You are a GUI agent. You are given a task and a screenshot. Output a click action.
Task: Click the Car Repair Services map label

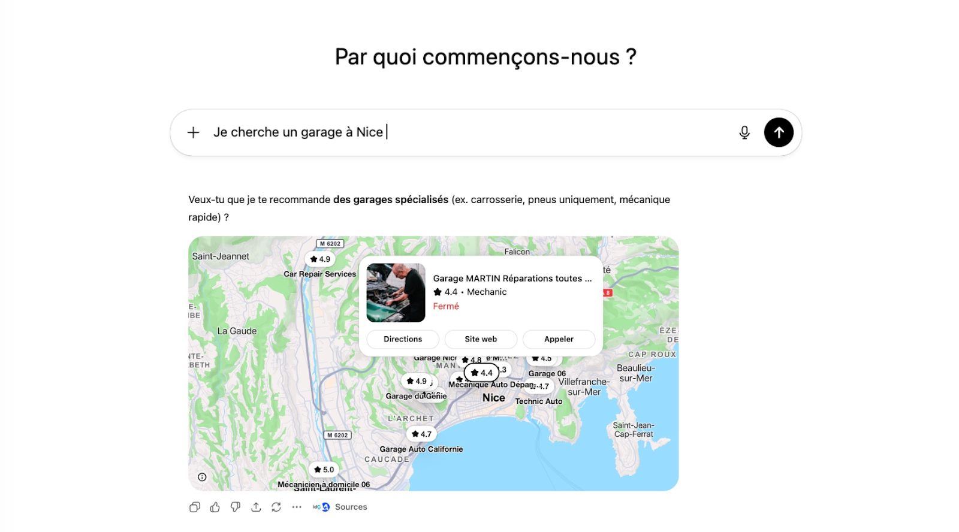click(320, 274)
